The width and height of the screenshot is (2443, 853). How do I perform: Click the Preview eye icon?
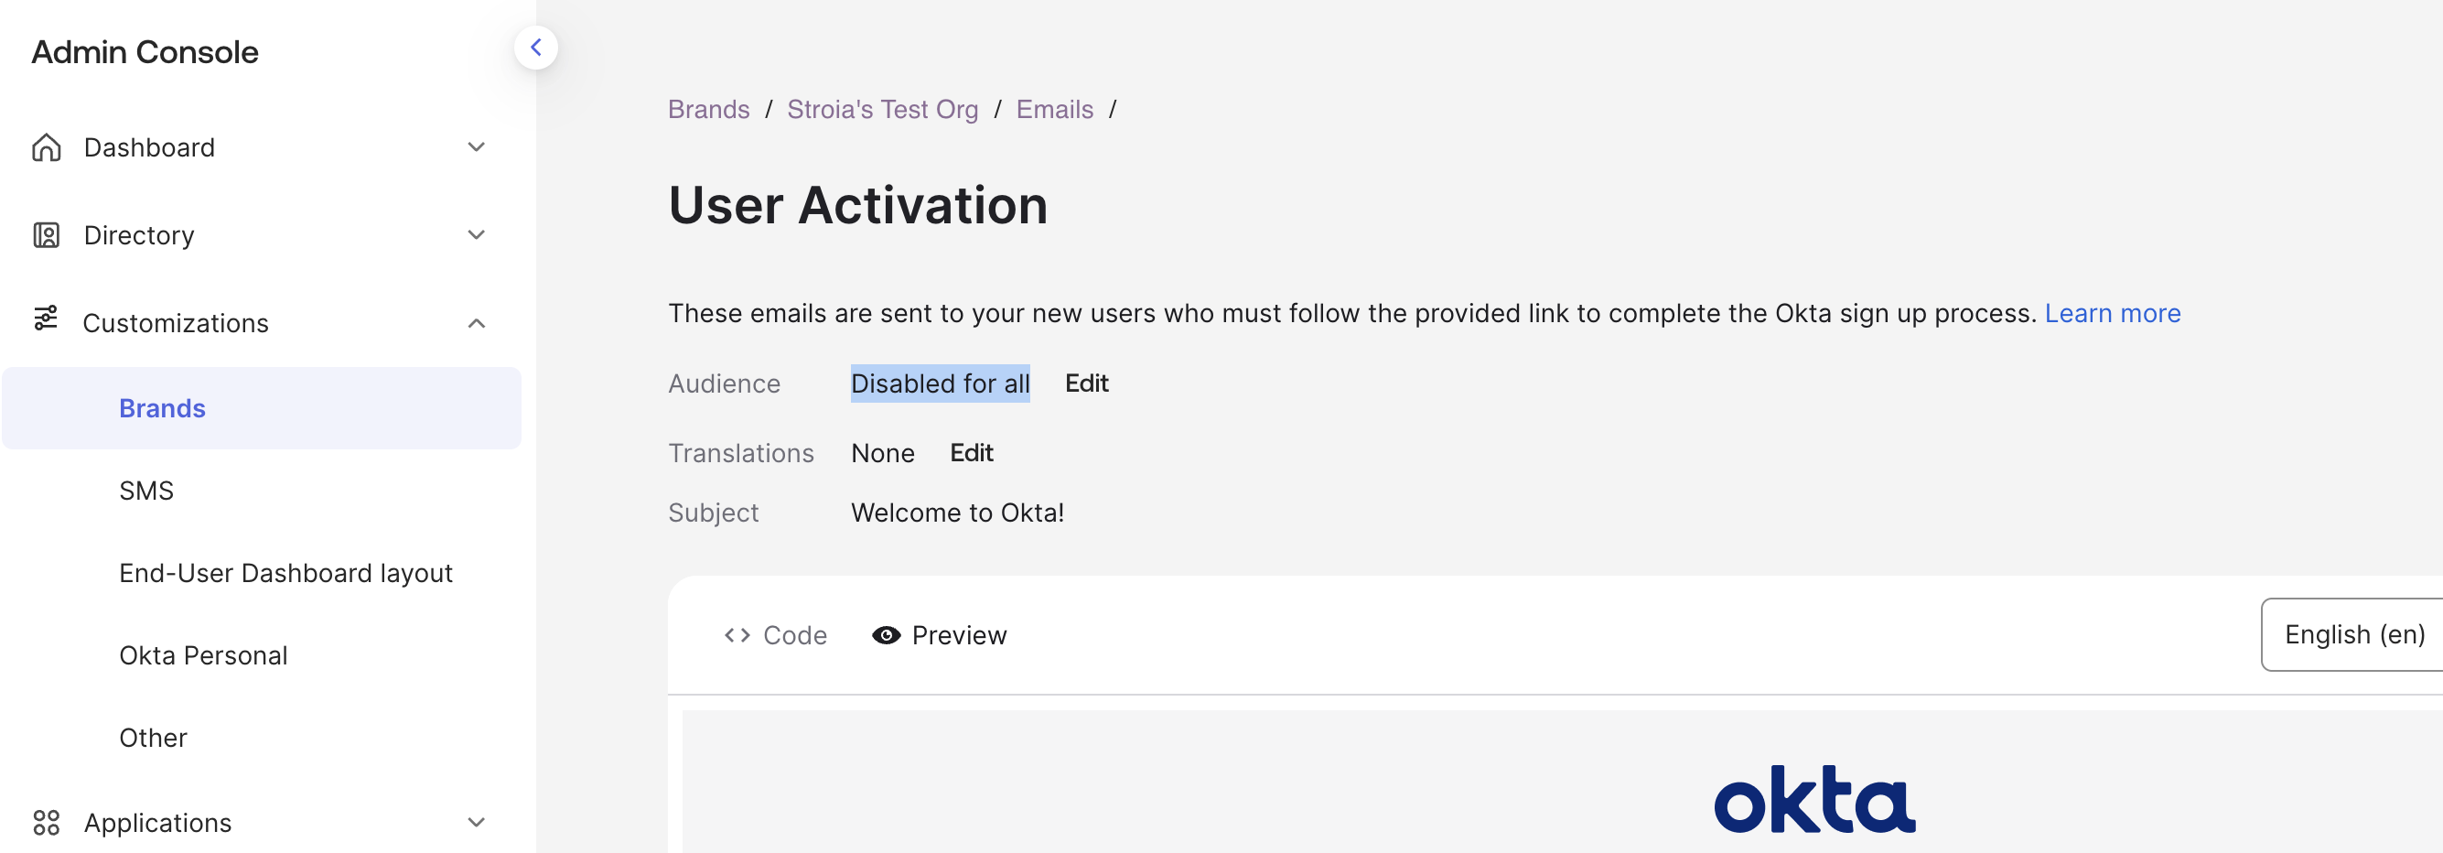pos(886,635)
